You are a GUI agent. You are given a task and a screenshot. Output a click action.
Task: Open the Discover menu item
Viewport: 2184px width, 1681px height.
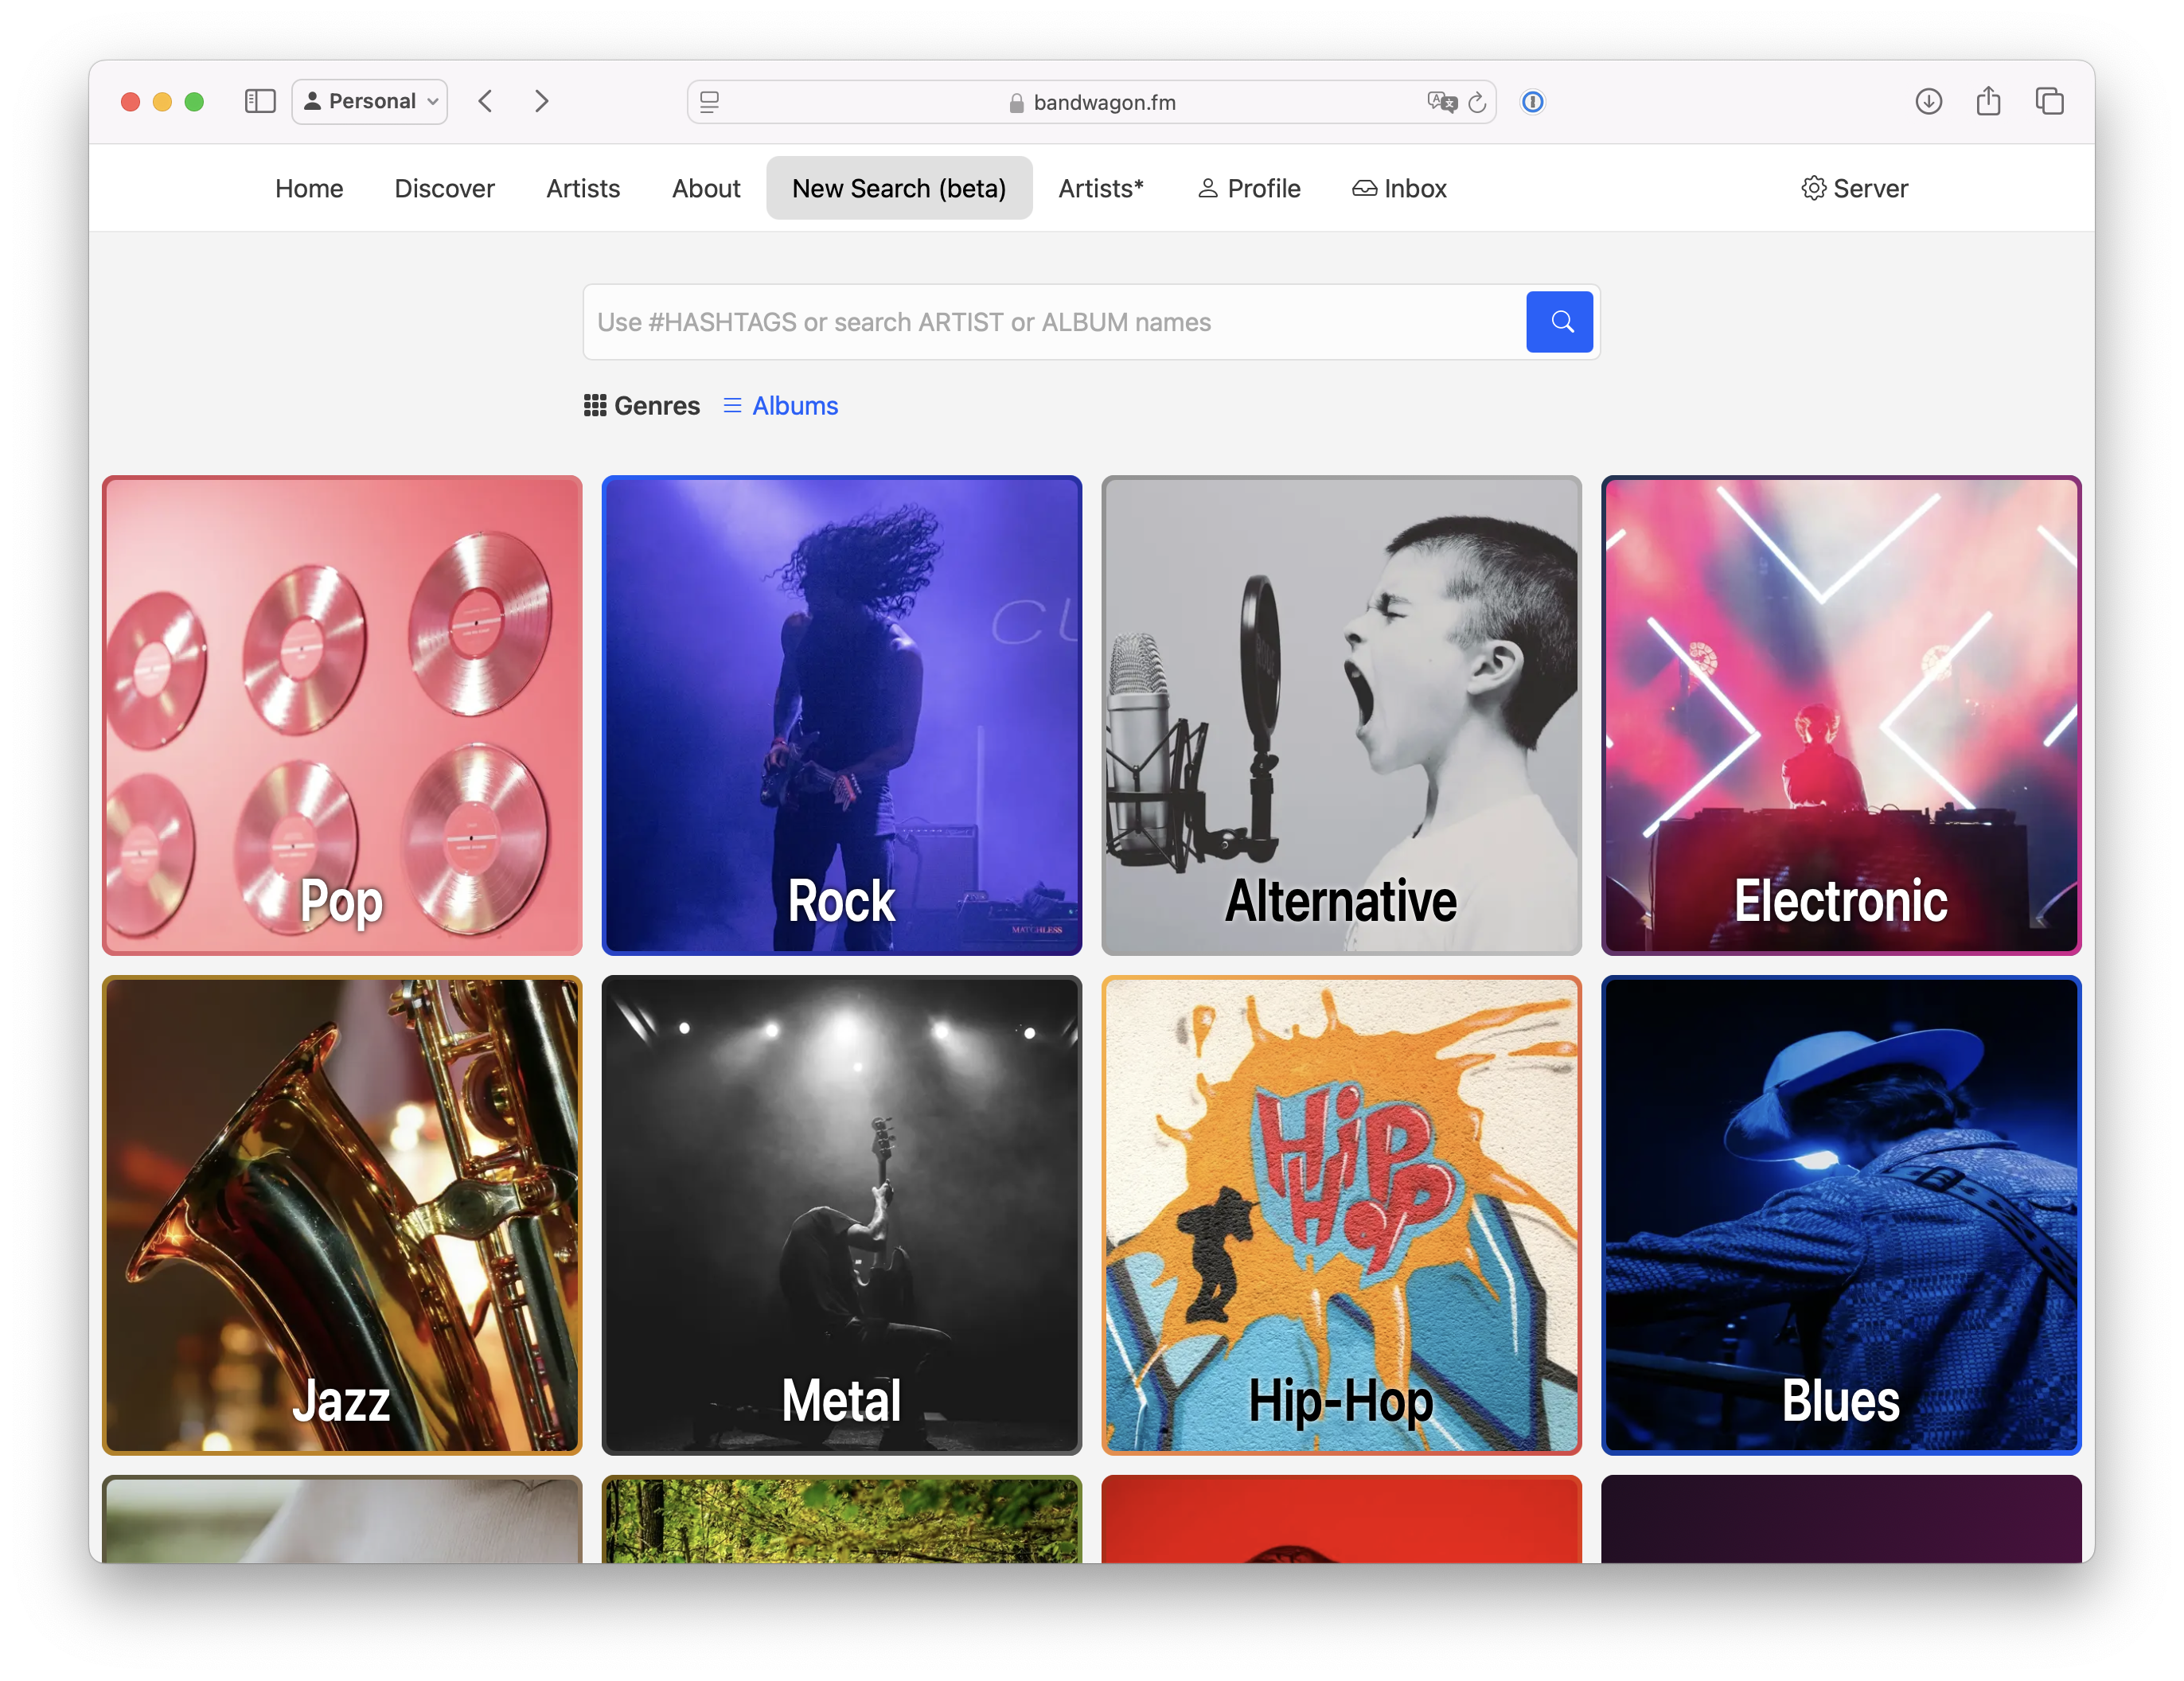[444, 189]
